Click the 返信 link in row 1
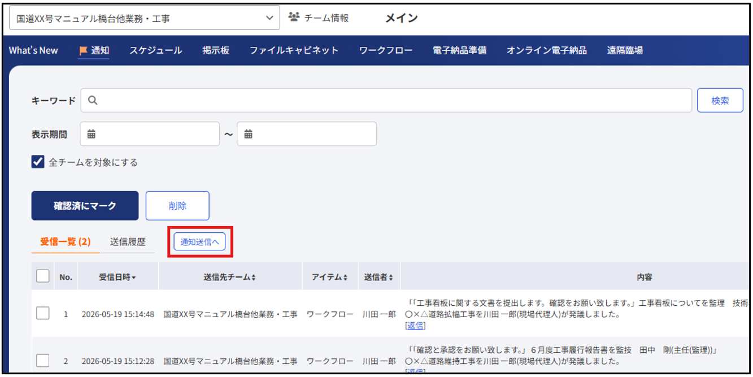The height and width of the screenshot is (377, 753). point(415,326)
